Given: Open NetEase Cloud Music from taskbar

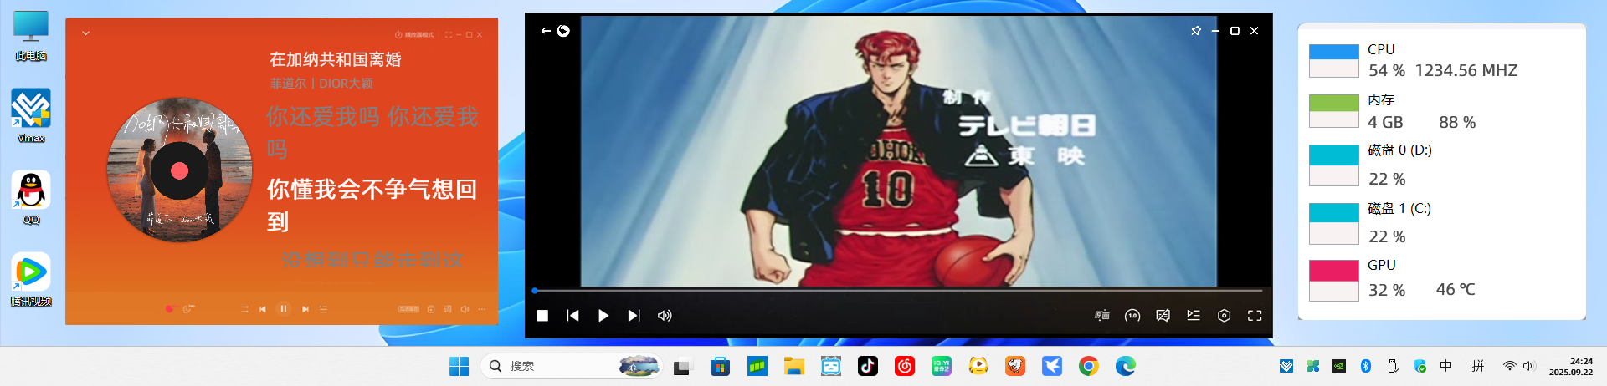Looking at the screenshot, I should tap(904, 366).
